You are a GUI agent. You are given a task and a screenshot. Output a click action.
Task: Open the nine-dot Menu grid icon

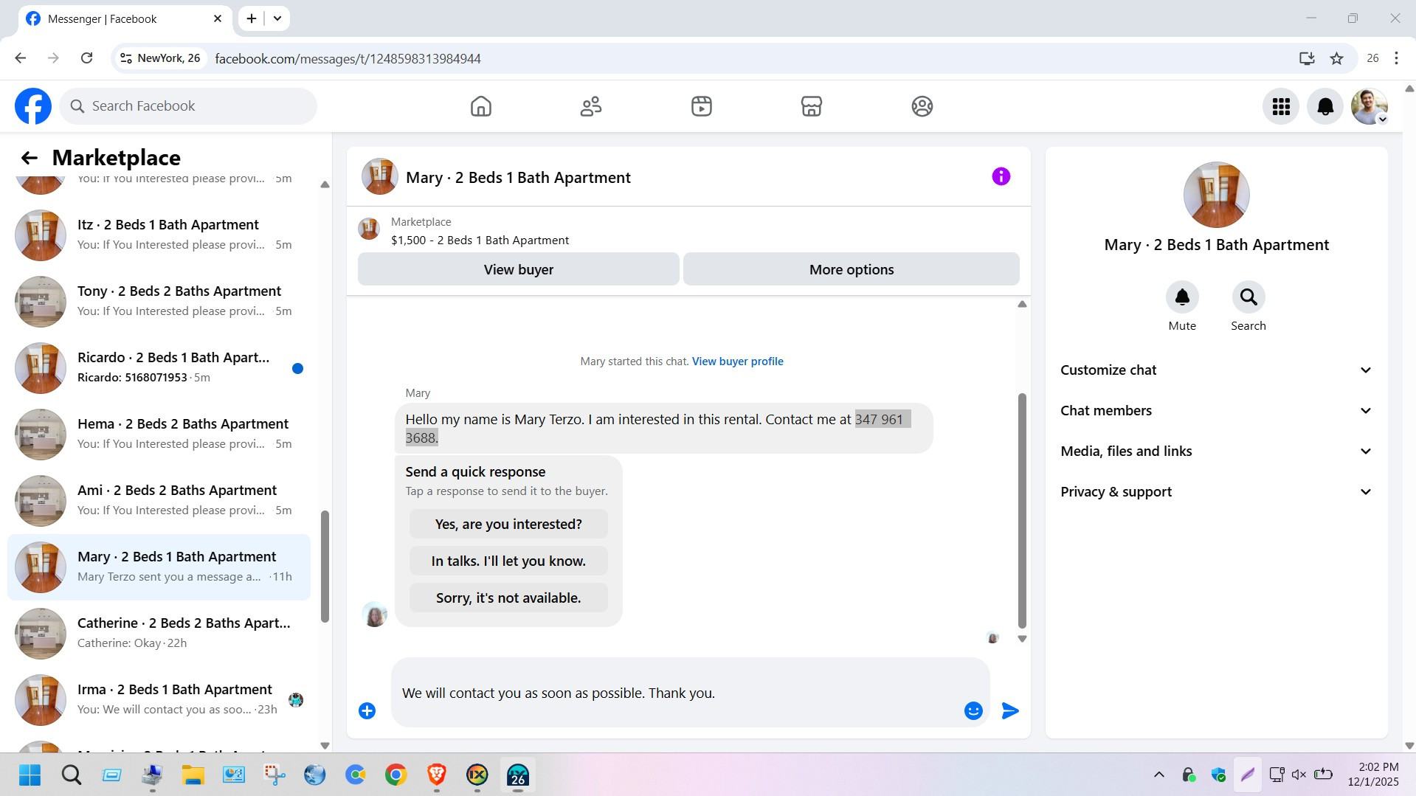[x=1281, y=106]
